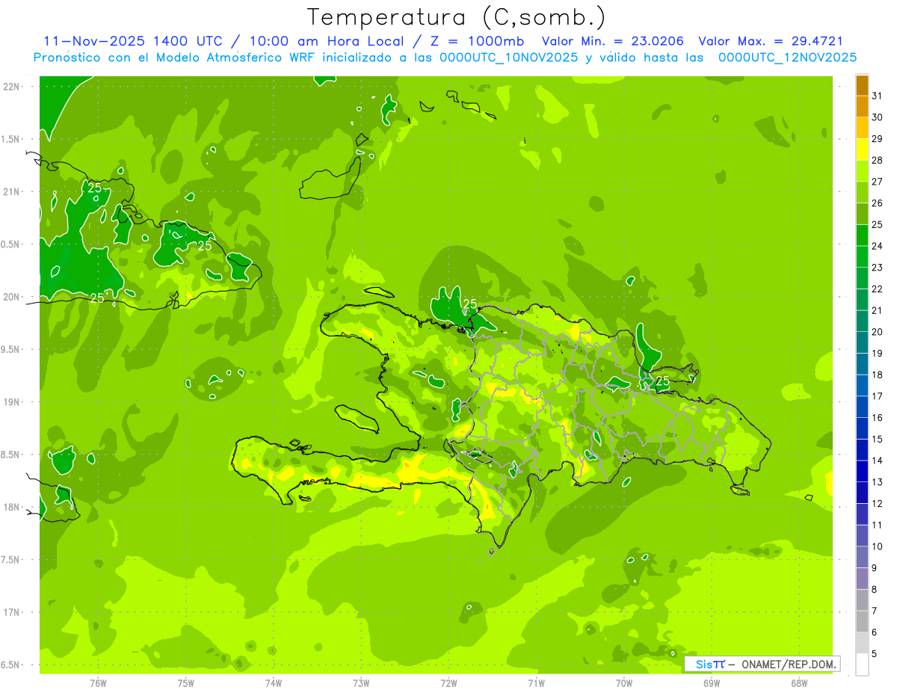Image resolution: width=897 pixels, height=693 pixels.
Task: Click the '68W' longitude label
Action: pyautogui.click(x=799, y=683)
